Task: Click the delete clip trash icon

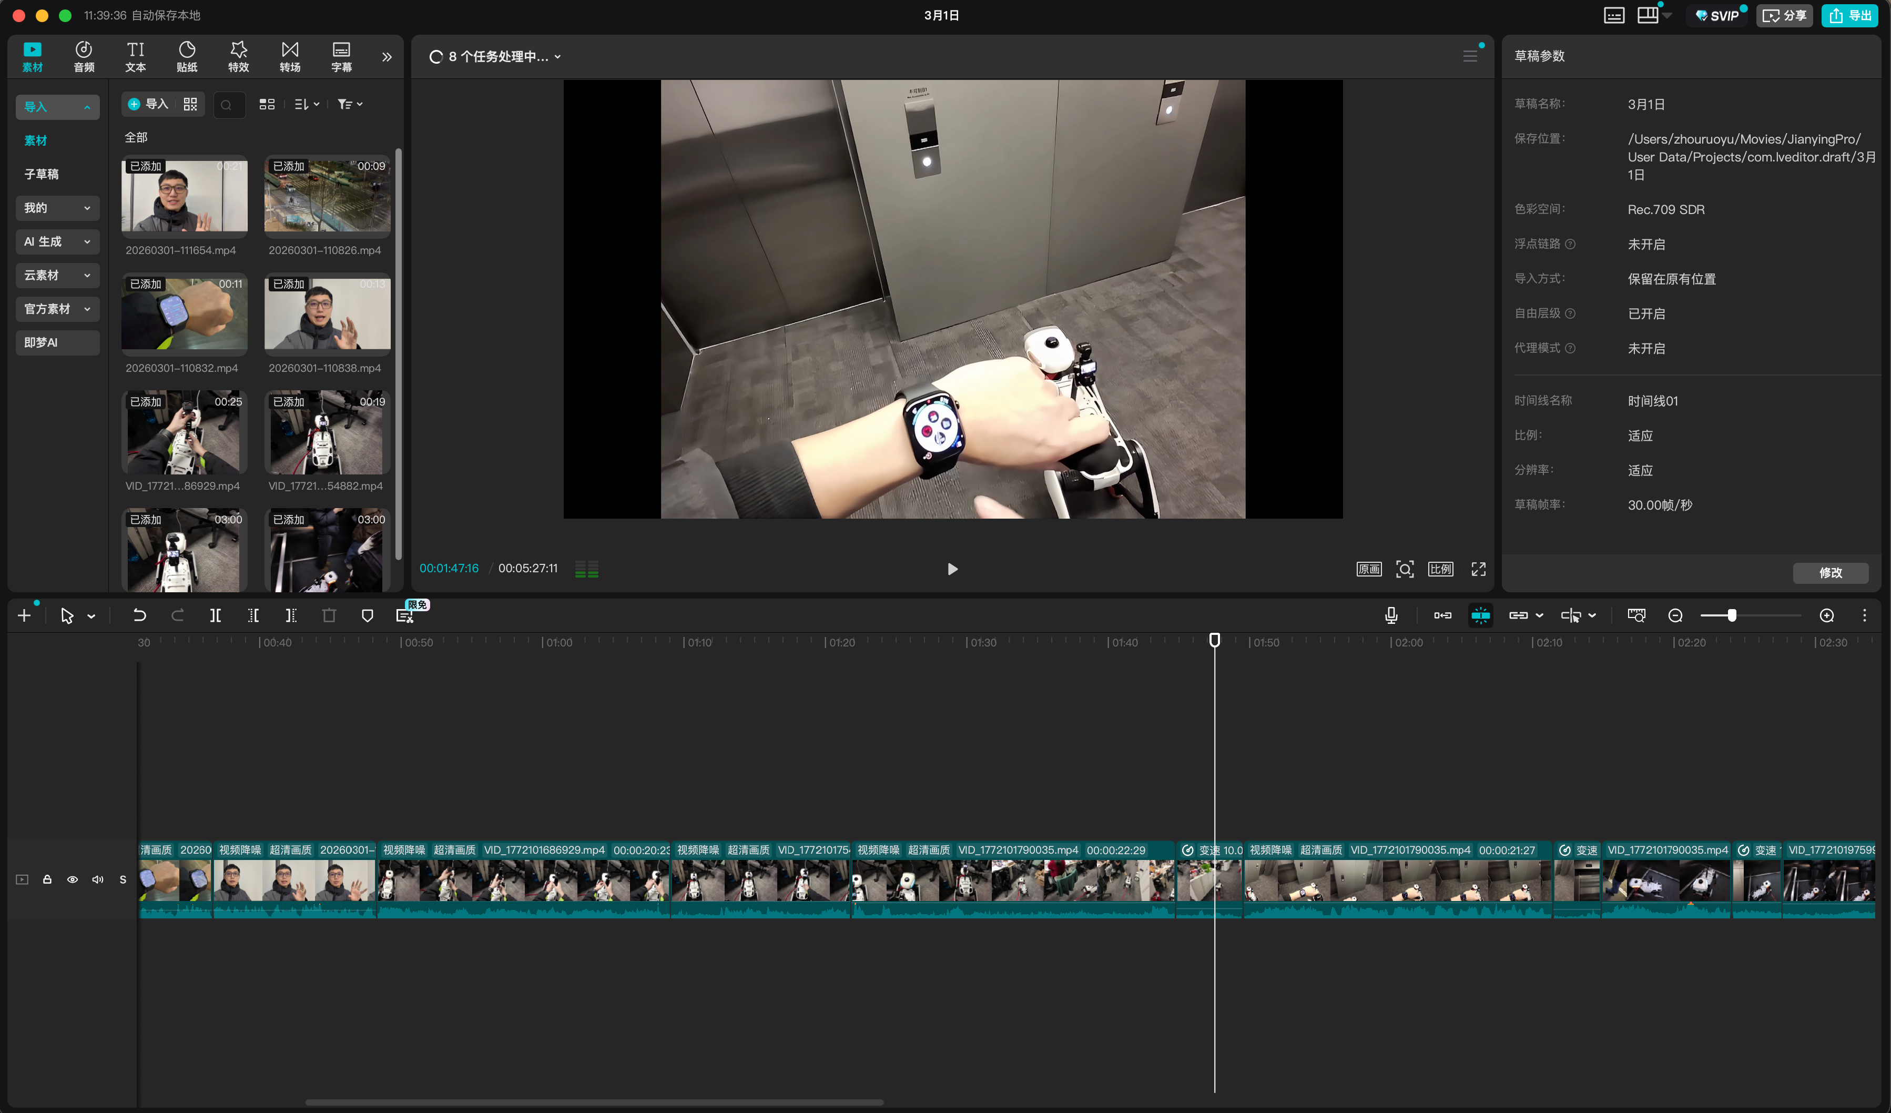Action: tap(329, 615)
